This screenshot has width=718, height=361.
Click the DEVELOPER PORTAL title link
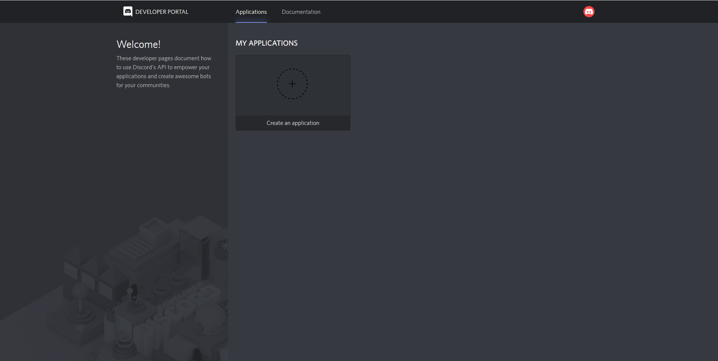[162, 11]
